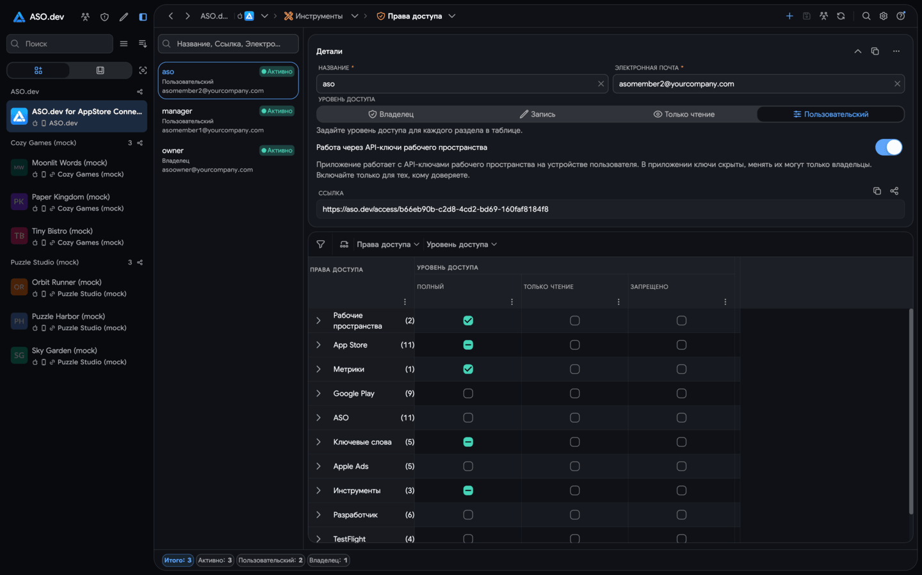Select the manager user in the list

click(228, 120)
